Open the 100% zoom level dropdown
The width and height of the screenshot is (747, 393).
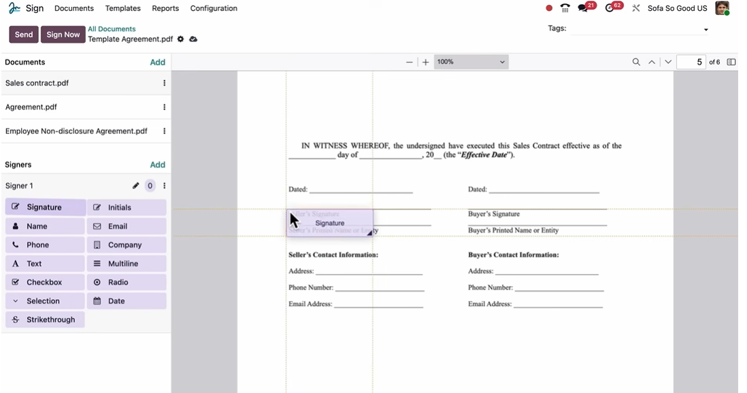click(471, 62)
